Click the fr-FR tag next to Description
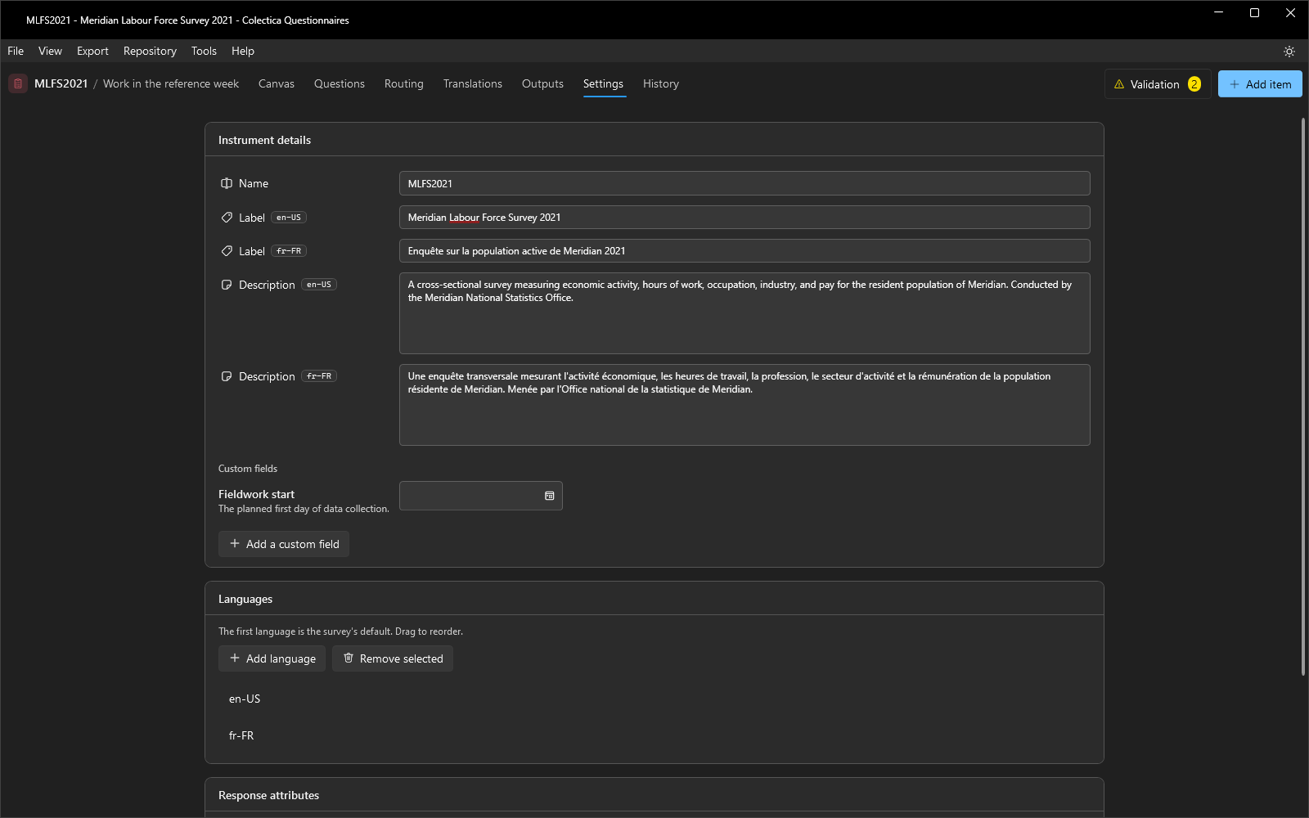This screenshot has height=818, width=1309. click(319, 376)
